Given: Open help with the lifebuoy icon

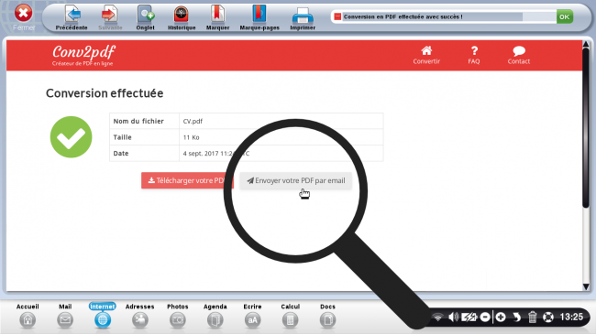Looking at the screenshot, I should (548, 317).
